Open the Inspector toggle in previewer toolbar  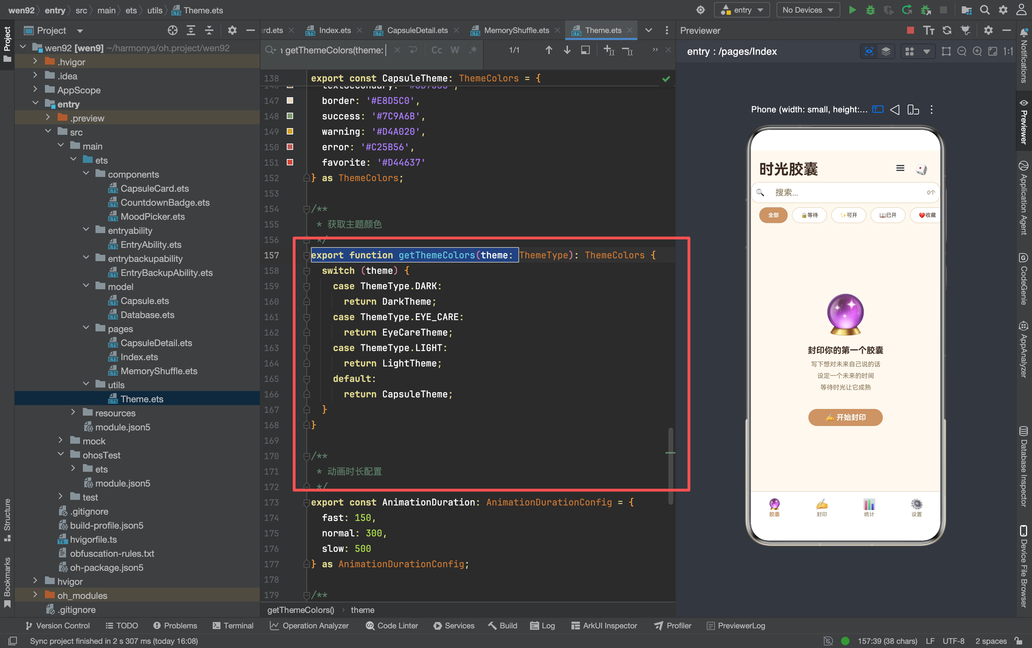click(x=869, y=52)
